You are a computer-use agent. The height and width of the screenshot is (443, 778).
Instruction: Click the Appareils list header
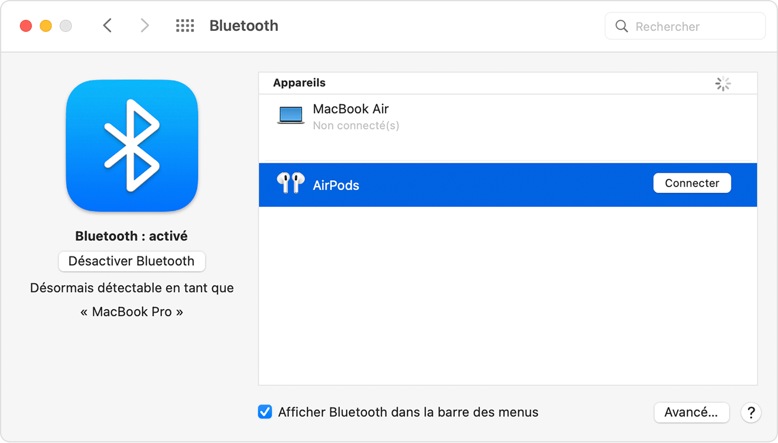pyautogui.click(x=299, y=83)
